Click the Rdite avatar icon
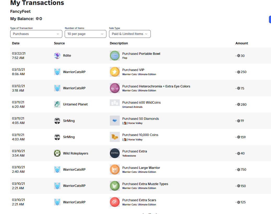Screen dimensions: 271x214 pyautogui.click(x=57, y=56)
